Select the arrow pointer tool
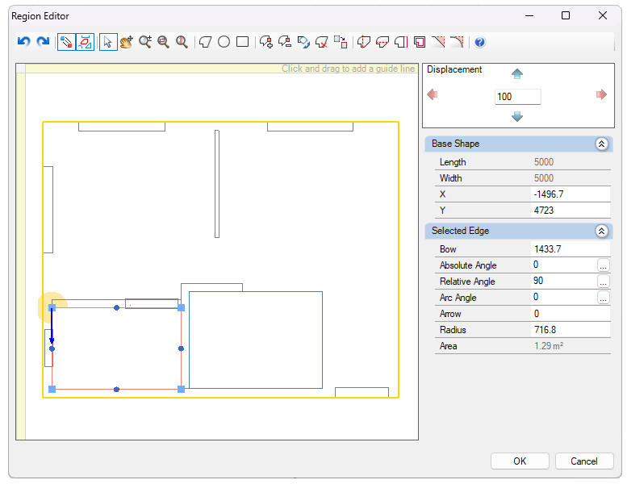Image resolution: width=627 pixels, height=484 pixels. point(108,42)
